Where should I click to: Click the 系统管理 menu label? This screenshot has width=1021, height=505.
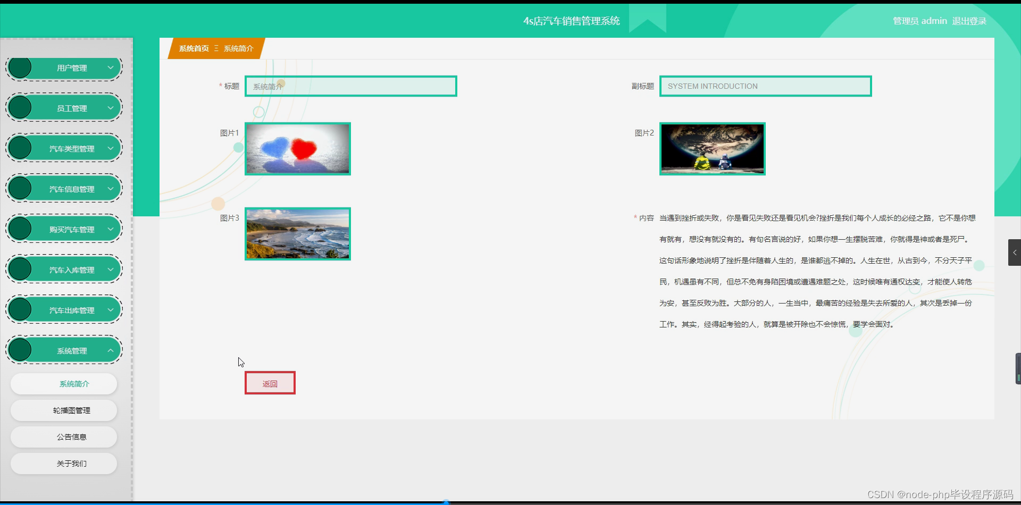coord(72,351)
